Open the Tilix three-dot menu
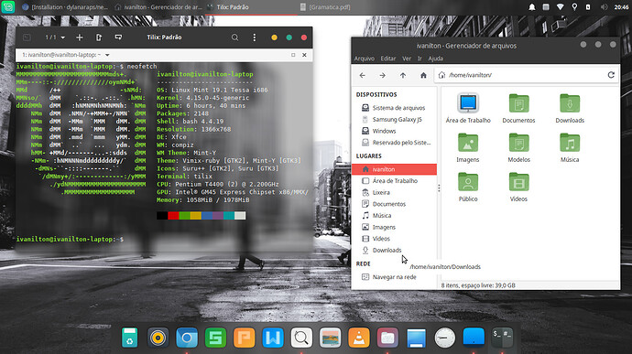This screenshot has width=632, height=354. coord(255,38)
